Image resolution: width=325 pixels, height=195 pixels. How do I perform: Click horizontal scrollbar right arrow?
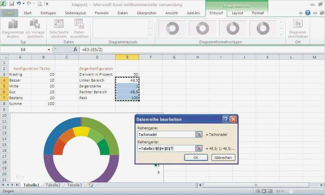321,185
